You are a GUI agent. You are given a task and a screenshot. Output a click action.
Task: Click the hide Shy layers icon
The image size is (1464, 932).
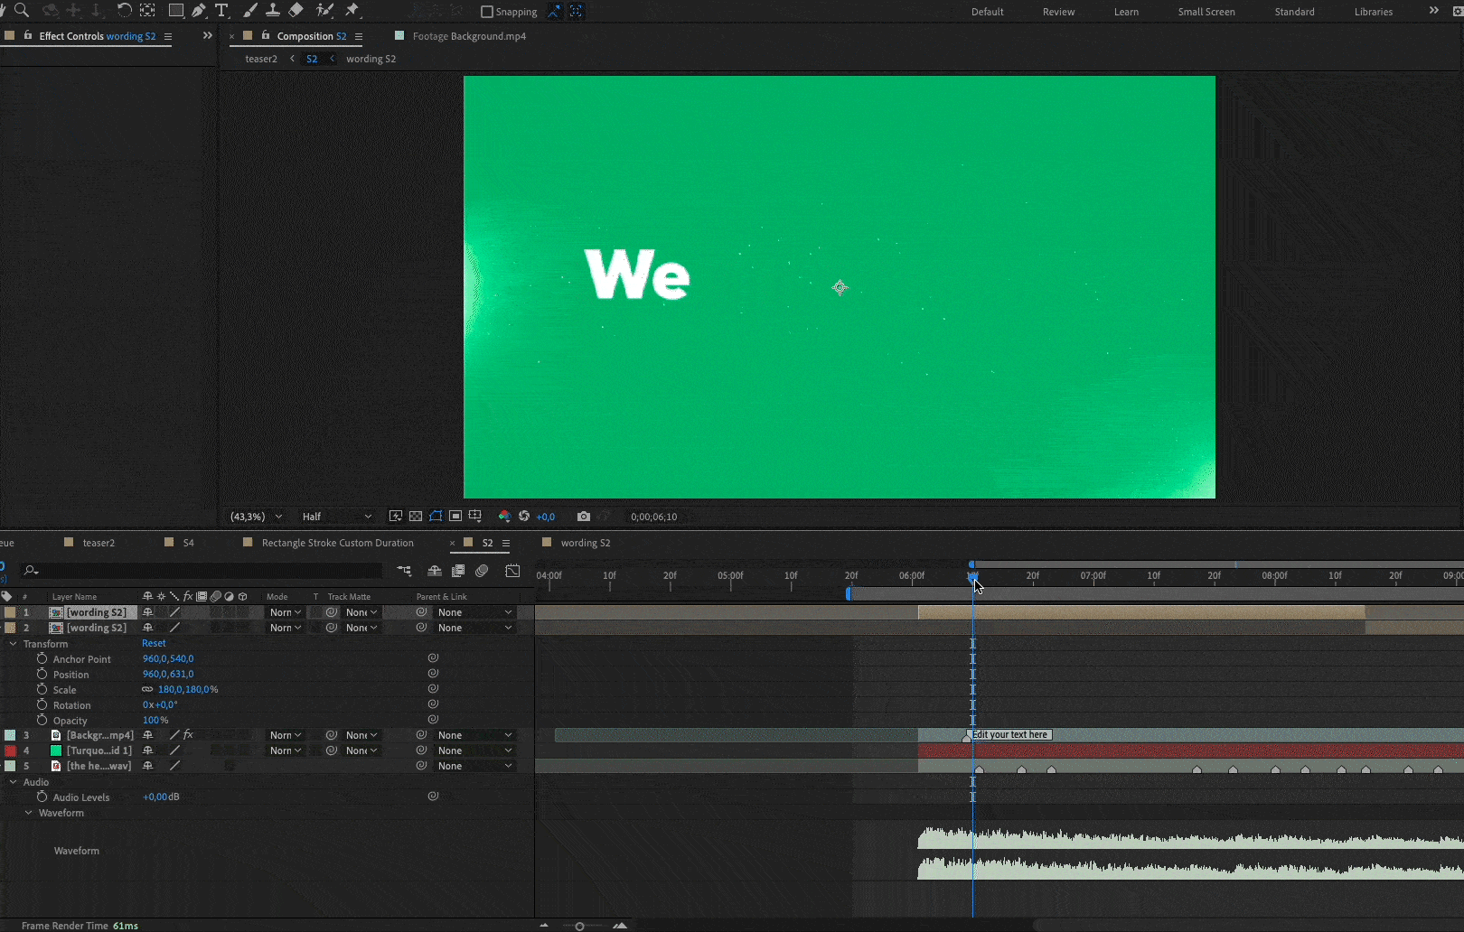[435, 571]
